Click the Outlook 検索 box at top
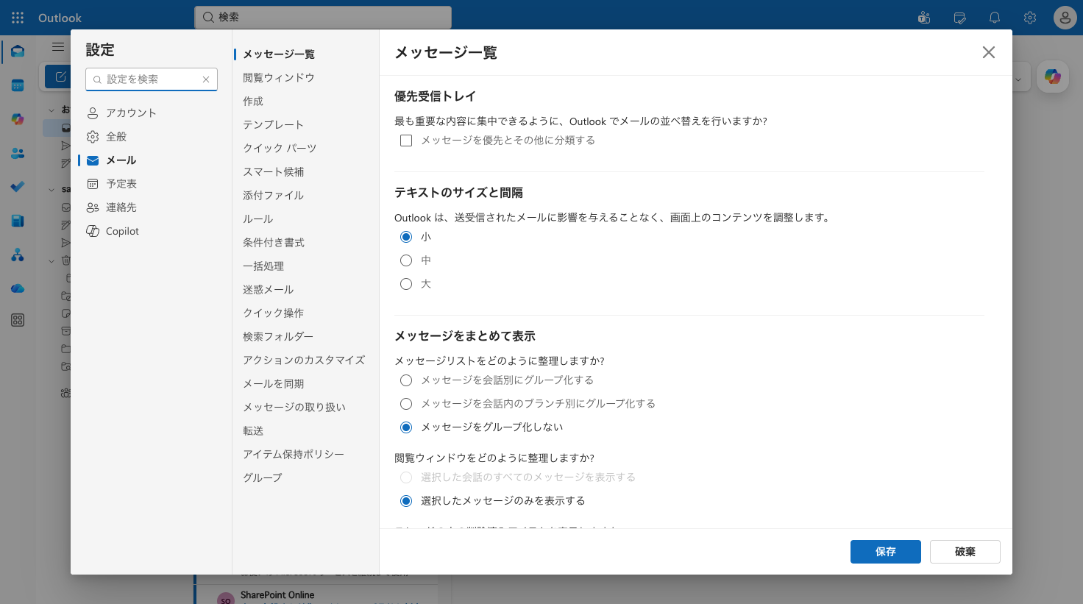This screenshot has width=1083, height=604. 323,17
